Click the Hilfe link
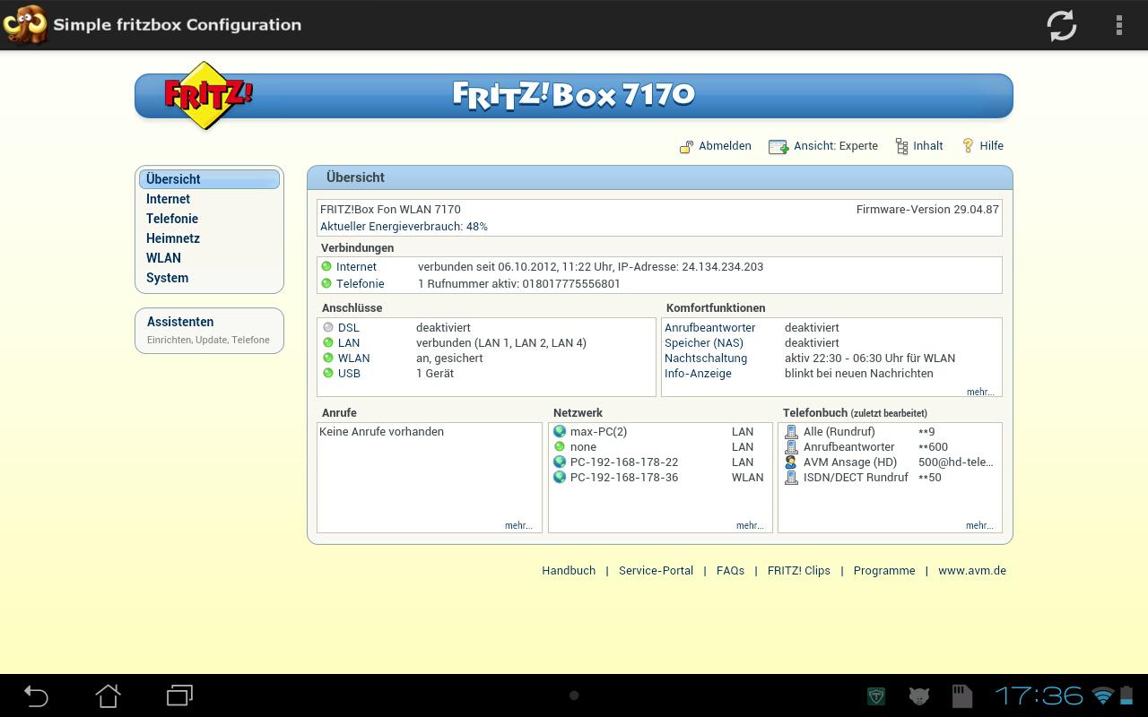The height and width of the screenshot is (717, 1148). click(991, 146)
